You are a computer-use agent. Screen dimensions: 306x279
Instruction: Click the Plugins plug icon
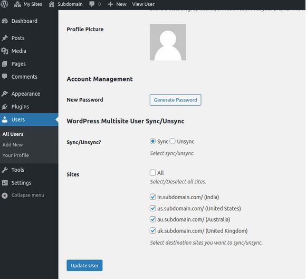click(5, 107)
